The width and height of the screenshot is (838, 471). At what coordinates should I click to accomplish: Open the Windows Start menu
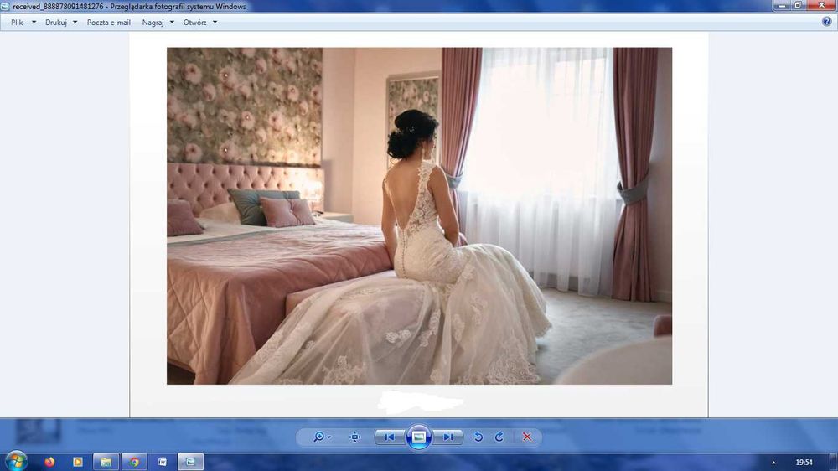tap(16, 462)
